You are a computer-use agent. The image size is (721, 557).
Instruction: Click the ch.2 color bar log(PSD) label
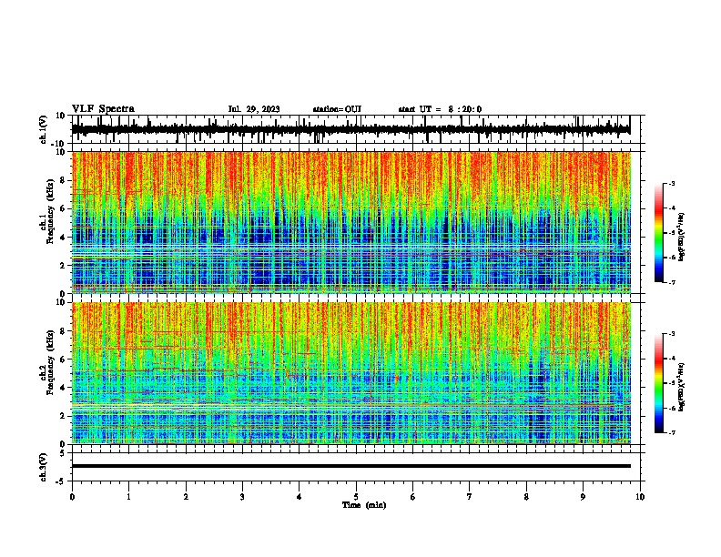click(x=682, y=387)
